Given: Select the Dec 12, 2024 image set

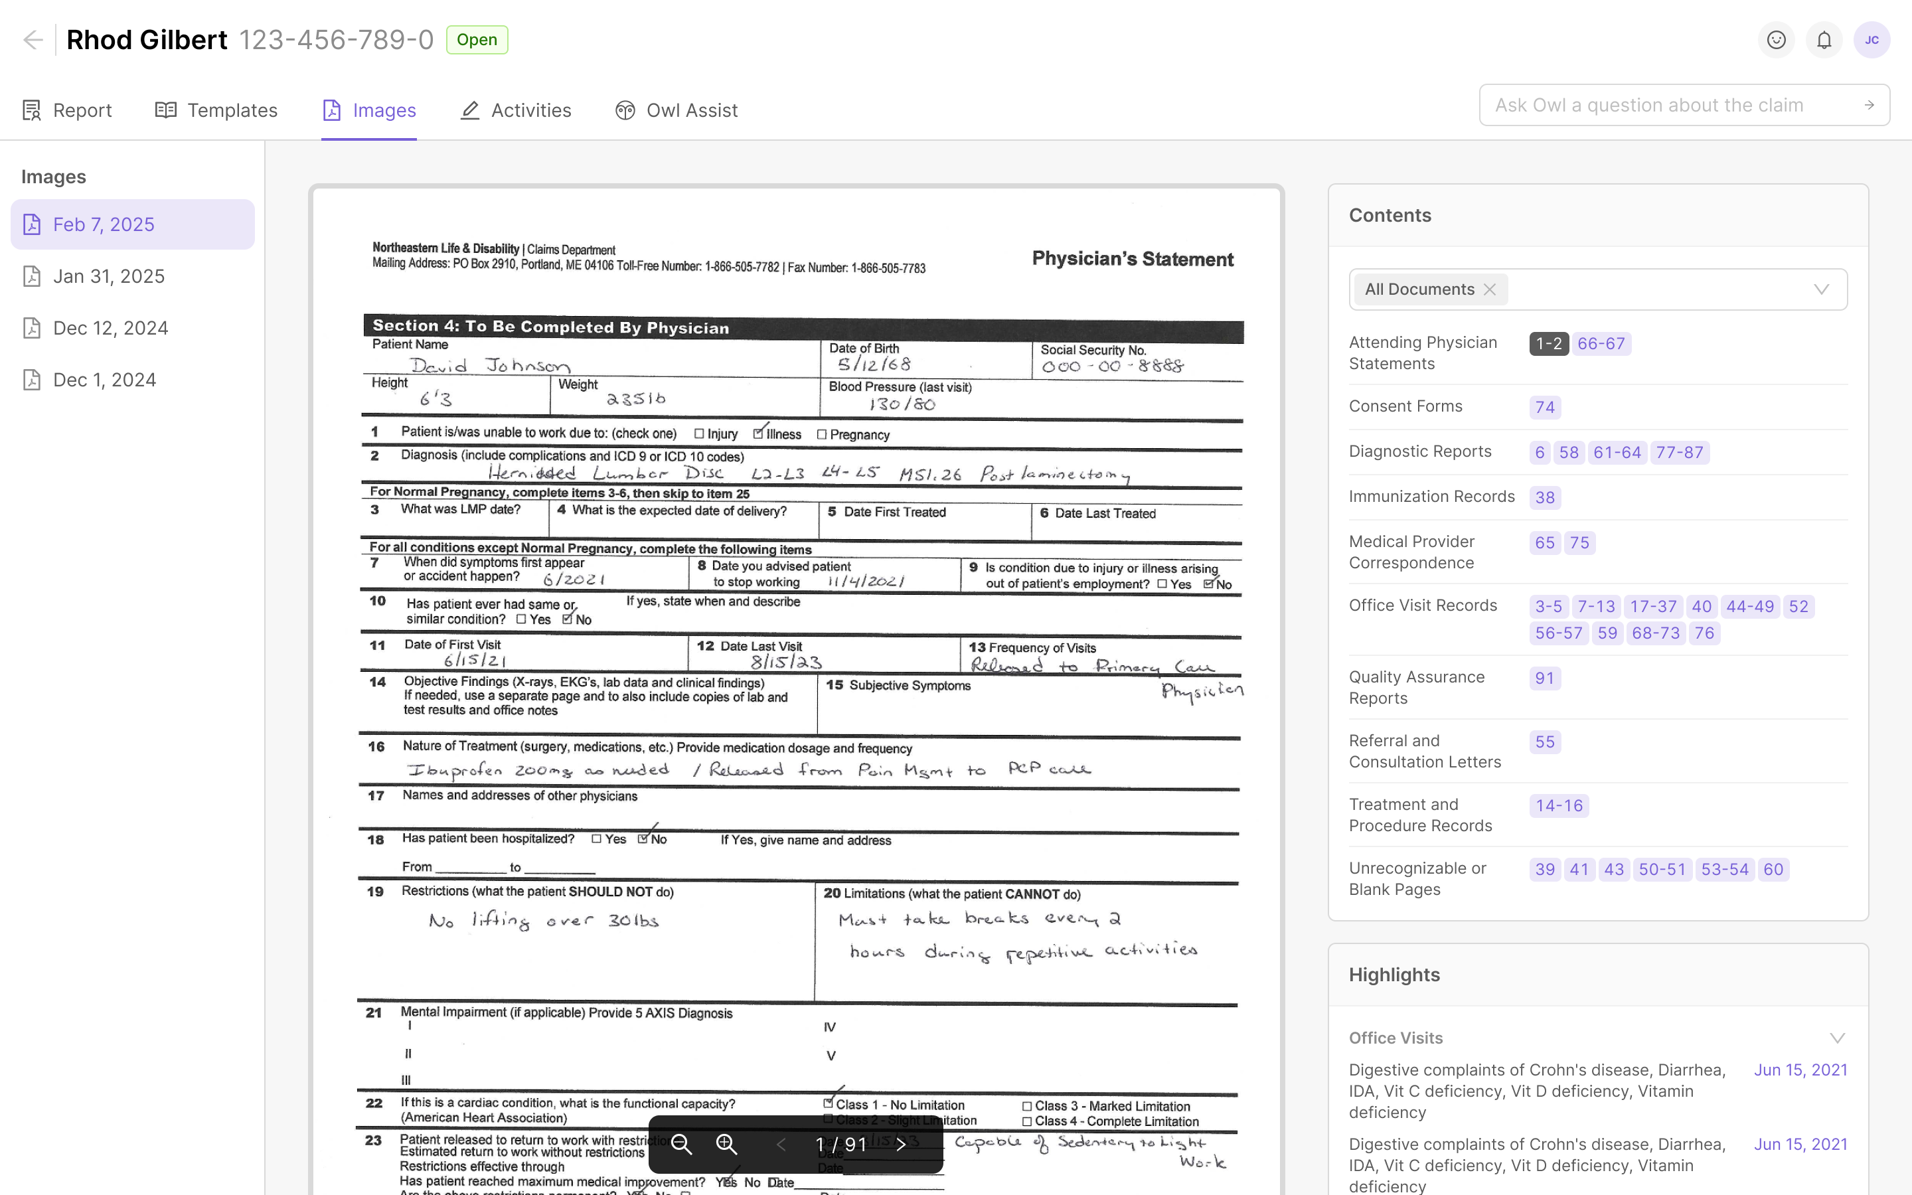Looking at the screenshot, I should pyautogui.click(x=133, y=328).
